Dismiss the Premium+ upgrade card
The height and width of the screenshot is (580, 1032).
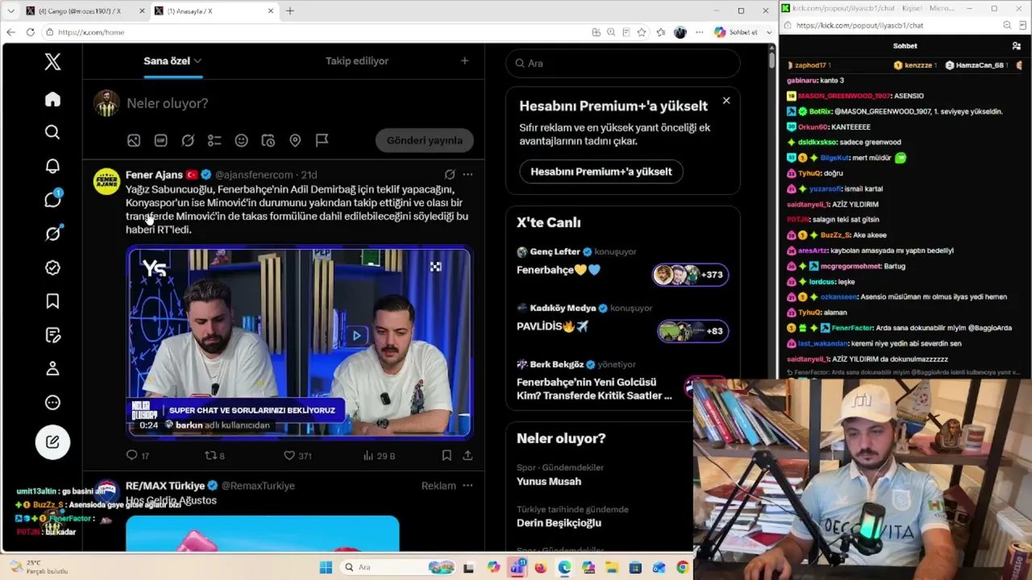[x=726, y=101]
